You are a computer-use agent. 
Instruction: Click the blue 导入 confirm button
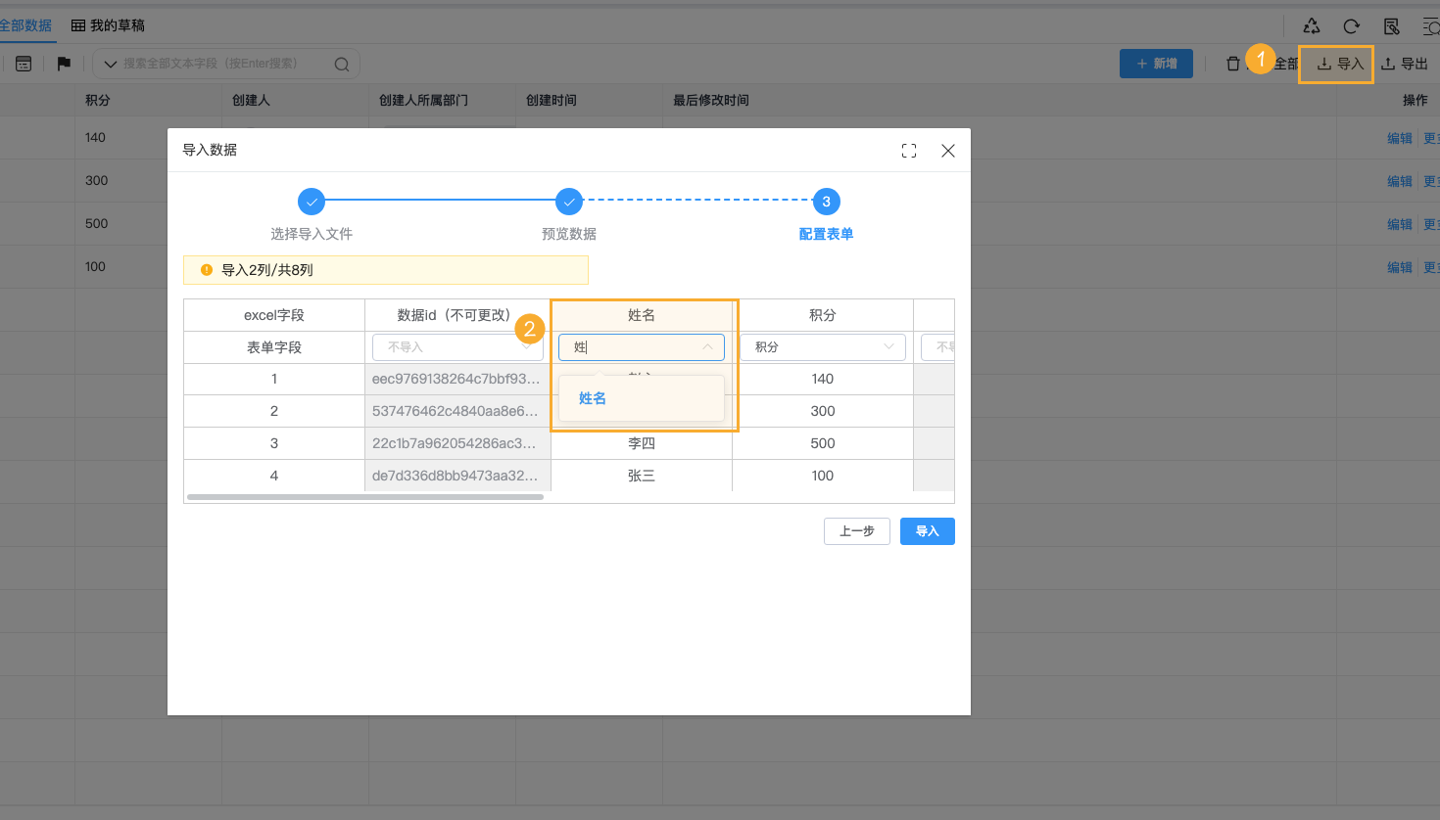tap(928, 531)
